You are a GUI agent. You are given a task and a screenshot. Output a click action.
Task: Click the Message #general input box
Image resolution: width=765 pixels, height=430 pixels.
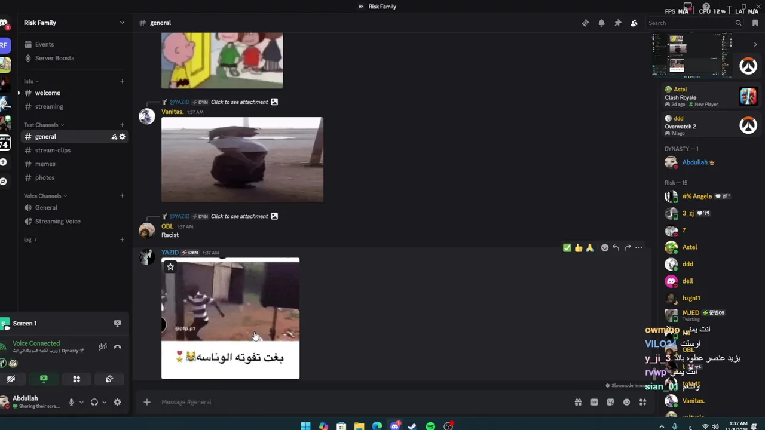[x=359, y=402]
